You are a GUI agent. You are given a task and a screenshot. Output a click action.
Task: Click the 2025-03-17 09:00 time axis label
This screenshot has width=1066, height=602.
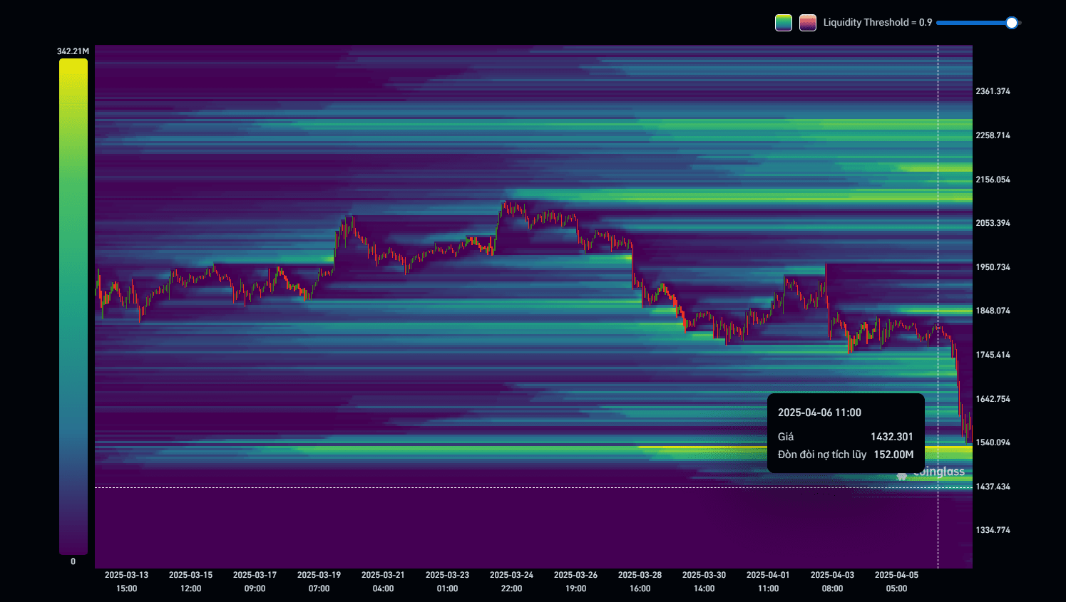255,581
